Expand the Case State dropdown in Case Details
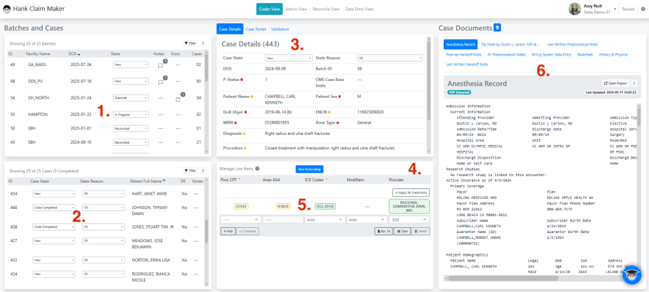Viewport: 649px width, 292px height. (288, 58)
